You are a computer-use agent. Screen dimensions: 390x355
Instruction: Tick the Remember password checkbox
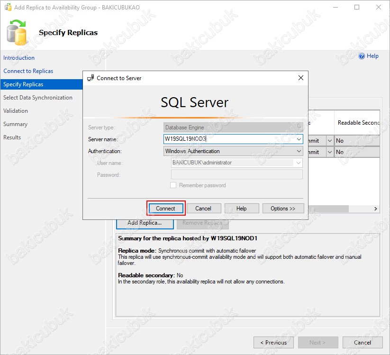click(x=173, y=185)
